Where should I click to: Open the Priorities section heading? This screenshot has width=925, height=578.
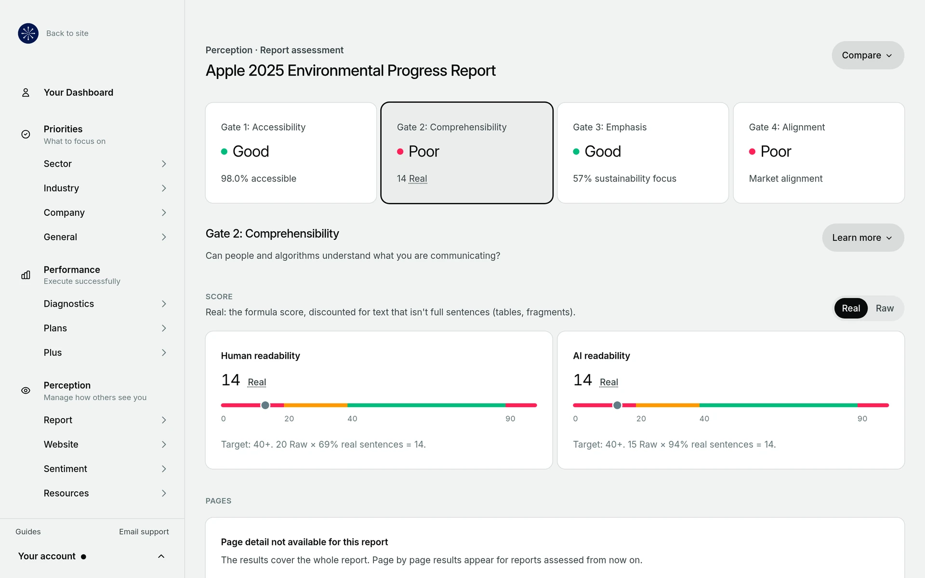[63, 129]
